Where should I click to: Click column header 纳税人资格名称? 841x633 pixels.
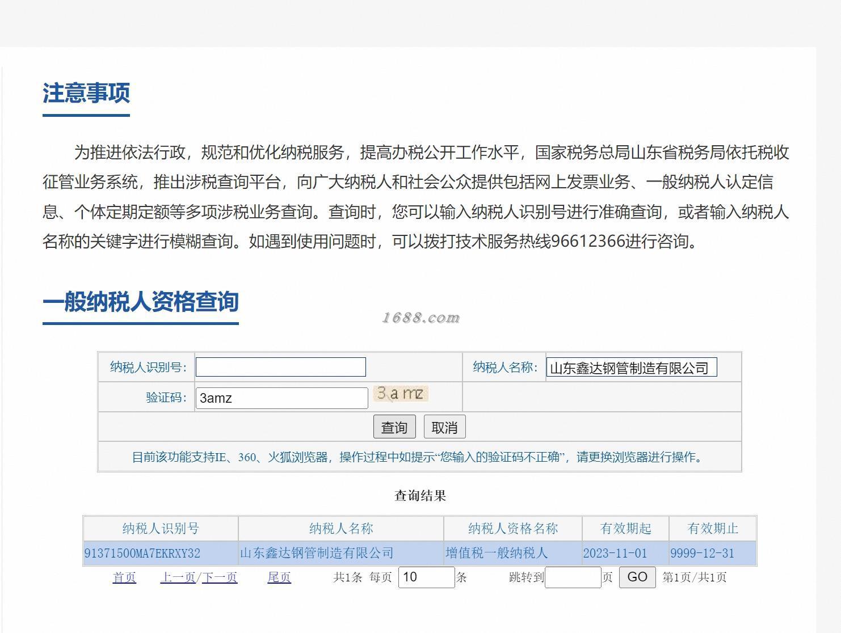click(513, 529)
